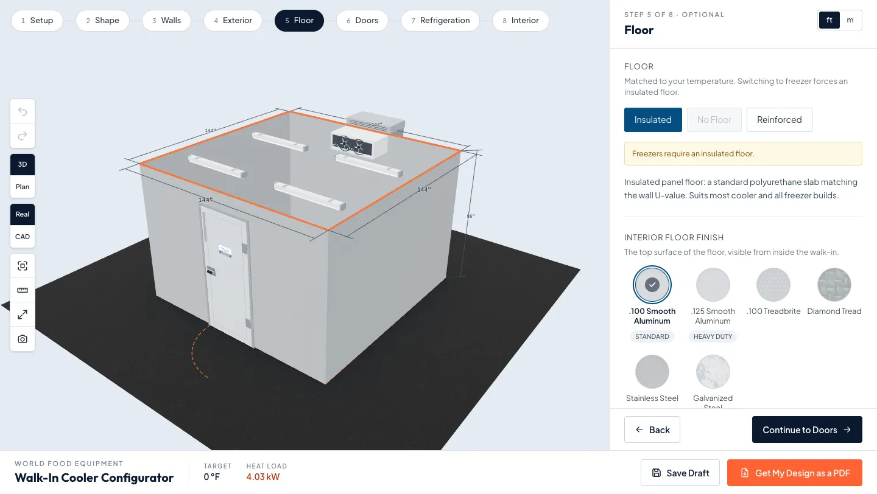Click Continue to Doors

click(x=807, y=430)
